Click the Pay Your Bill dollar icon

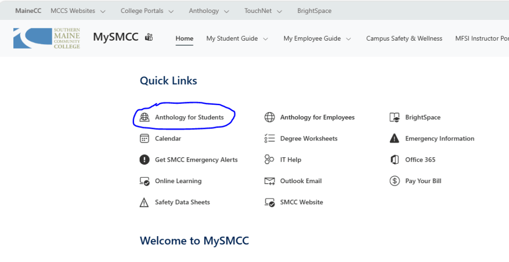click(394, 181)
